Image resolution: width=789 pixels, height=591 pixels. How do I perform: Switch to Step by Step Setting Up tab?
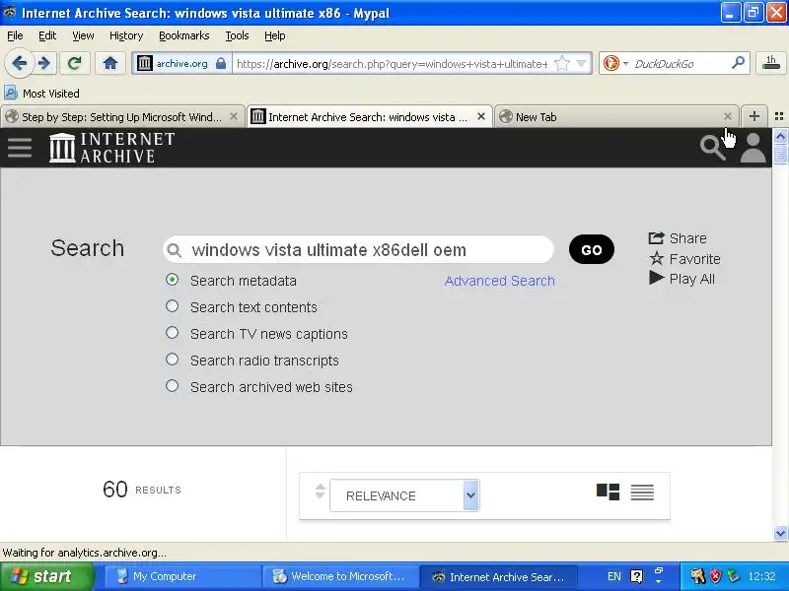121,117
